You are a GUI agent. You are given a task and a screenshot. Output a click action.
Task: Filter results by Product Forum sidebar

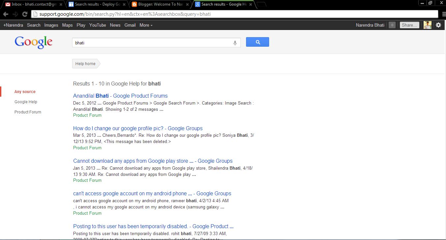tap(28, 112)
